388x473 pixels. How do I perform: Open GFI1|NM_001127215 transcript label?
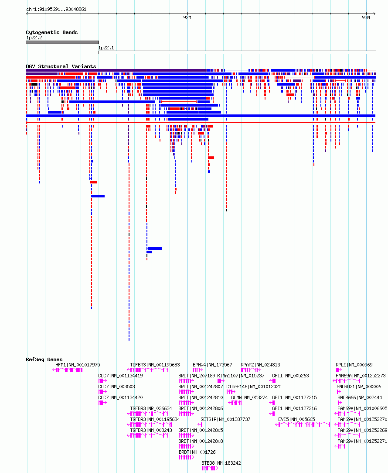294,397
